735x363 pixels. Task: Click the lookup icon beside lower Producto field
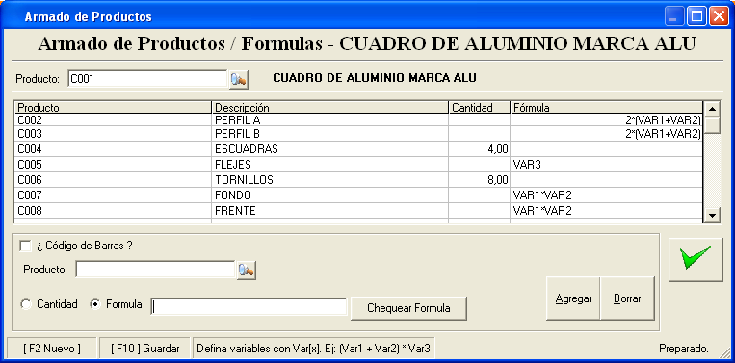246,271
